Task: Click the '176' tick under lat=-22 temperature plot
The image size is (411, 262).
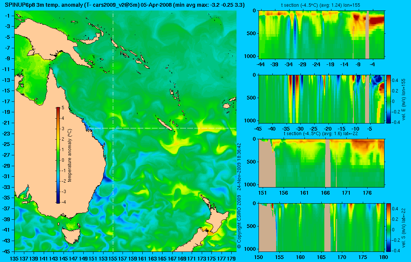Action: point(367,193)
